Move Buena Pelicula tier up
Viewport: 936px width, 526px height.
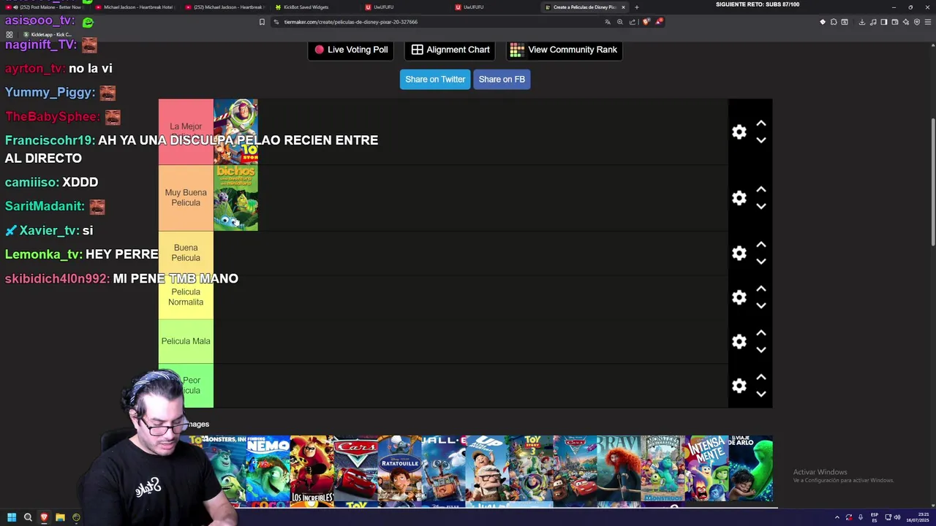[x=761, y=245]
